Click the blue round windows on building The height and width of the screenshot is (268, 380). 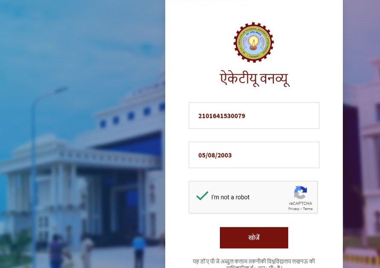click(132, 115)
